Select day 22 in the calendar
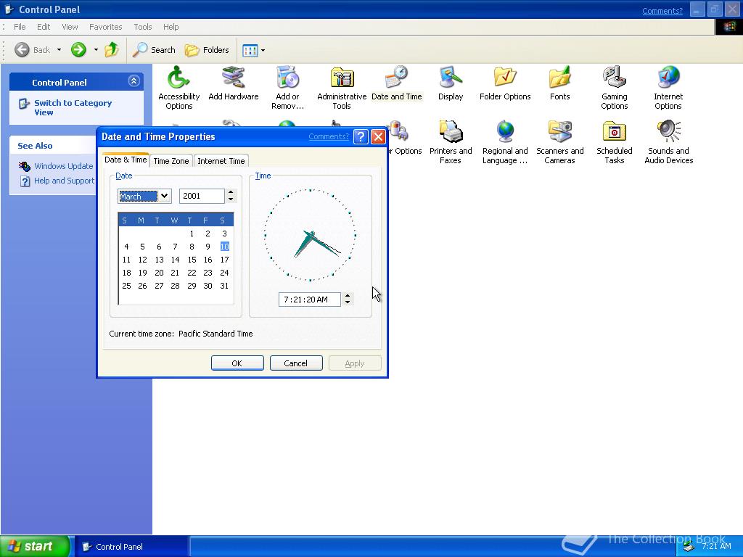743x557 pixels. (192, 273)
